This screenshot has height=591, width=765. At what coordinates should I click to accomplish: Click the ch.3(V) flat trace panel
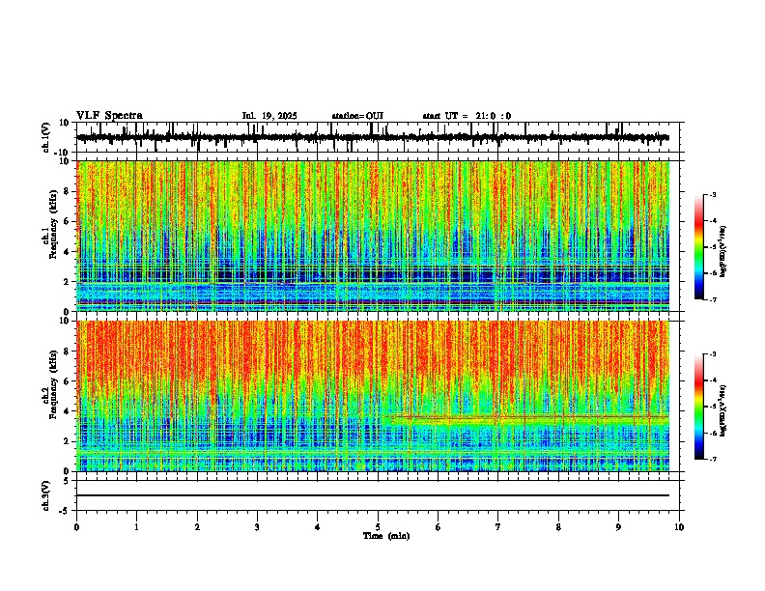click(x=378, y=495)
